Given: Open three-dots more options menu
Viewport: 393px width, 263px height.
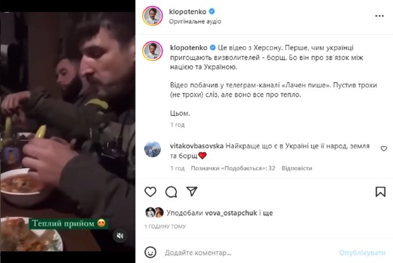Looking at the screenshot, I should (379, 16).
